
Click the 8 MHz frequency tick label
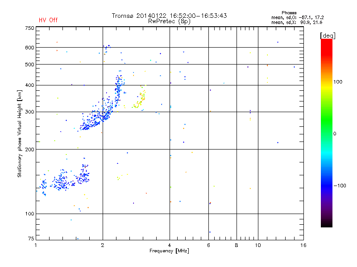point(237,245)
